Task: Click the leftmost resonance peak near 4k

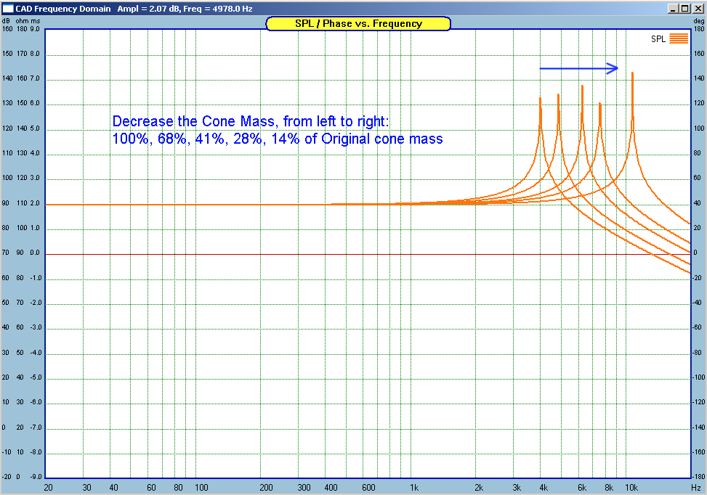Action: [x=540, y=99]
